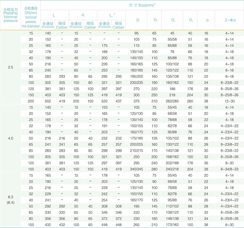244x228 pixels.
Task: Click the 8-34/8-33 cell
Action: coord(230,169)
